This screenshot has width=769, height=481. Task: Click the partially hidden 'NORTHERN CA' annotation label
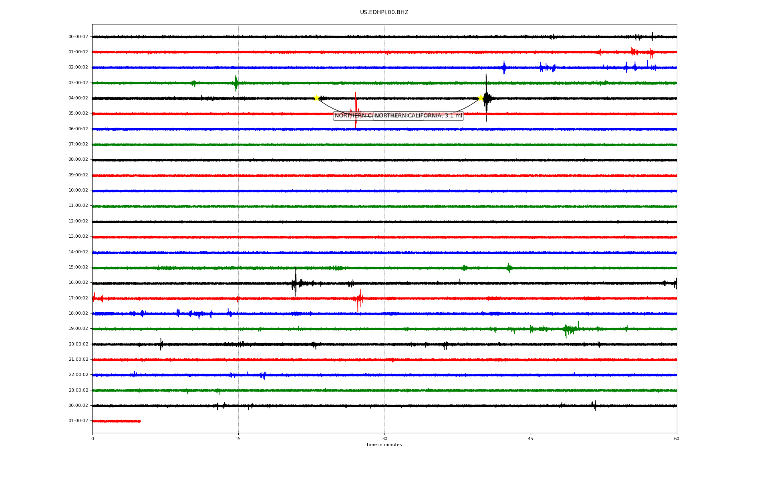point(352,116)
